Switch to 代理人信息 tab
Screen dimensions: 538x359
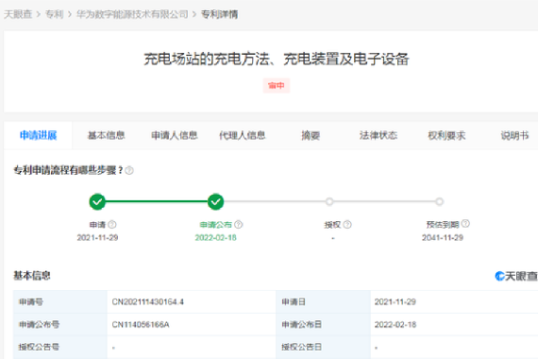(x=243, y=135)
